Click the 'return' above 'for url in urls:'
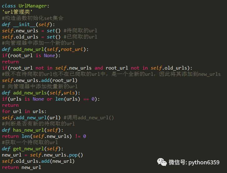Image resolution: width=227 pixels, height=173 pixels. 10,105
